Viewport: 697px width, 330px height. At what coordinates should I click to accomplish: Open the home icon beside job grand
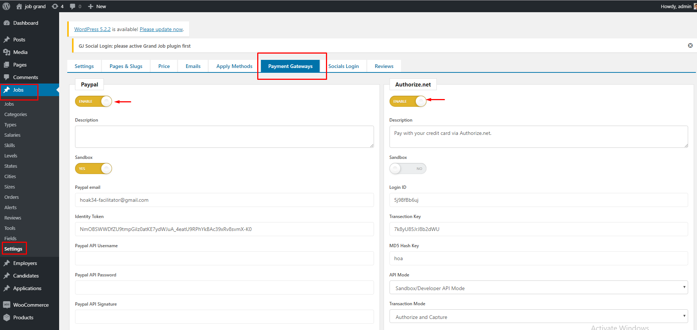19,6
